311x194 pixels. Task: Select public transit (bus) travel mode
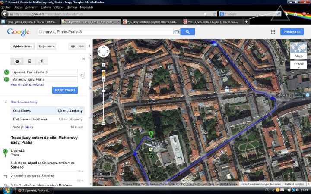point(29,61)
